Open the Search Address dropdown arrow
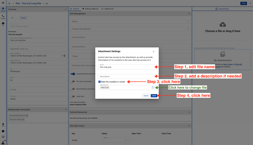Screen dimensions: 253x145 tap(62, 56)
